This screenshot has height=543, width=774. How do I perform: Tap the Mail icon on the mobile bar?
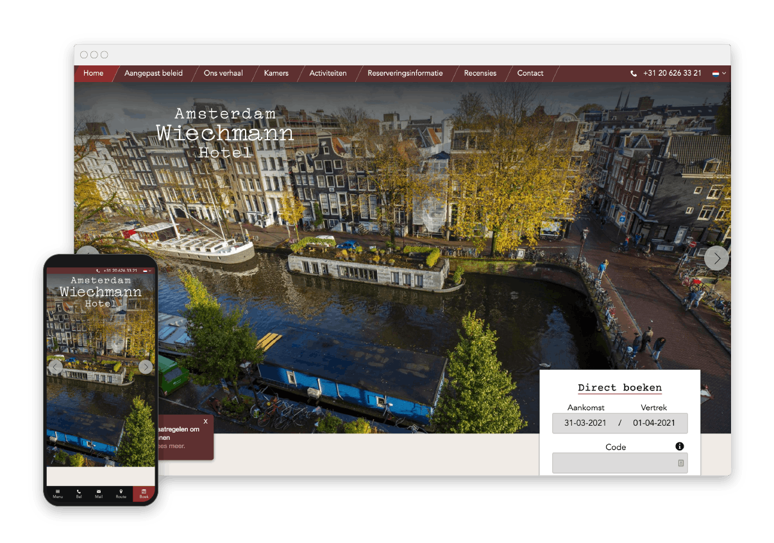click(x=99, y=494)
